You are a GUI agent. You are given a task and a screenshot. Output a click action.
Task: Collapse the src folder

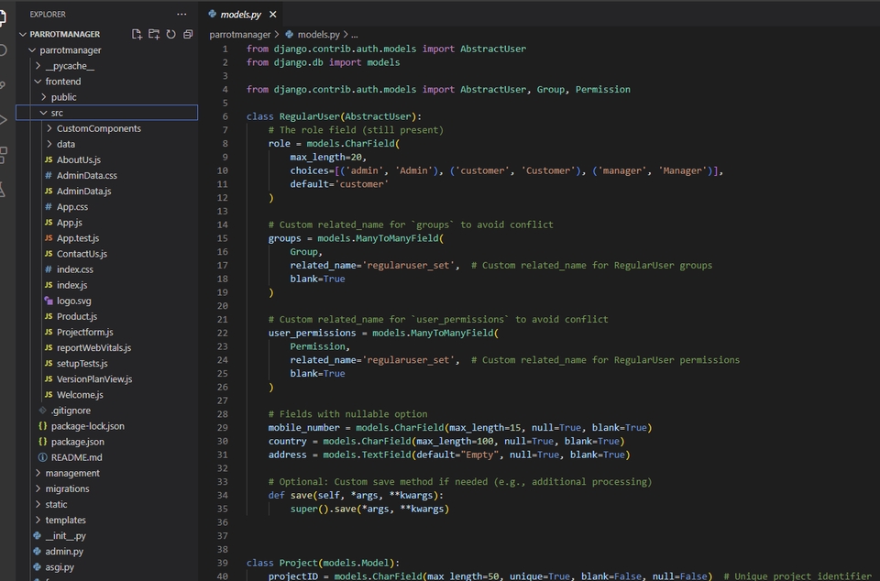[x=57, y=113]
